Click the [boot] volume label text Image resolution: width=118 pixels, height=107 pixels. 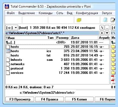tap(23, 28)
